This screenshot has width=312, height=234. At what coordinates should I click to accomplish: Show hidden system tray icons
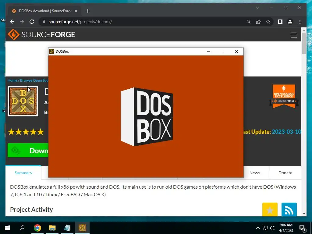click(258, 228)
